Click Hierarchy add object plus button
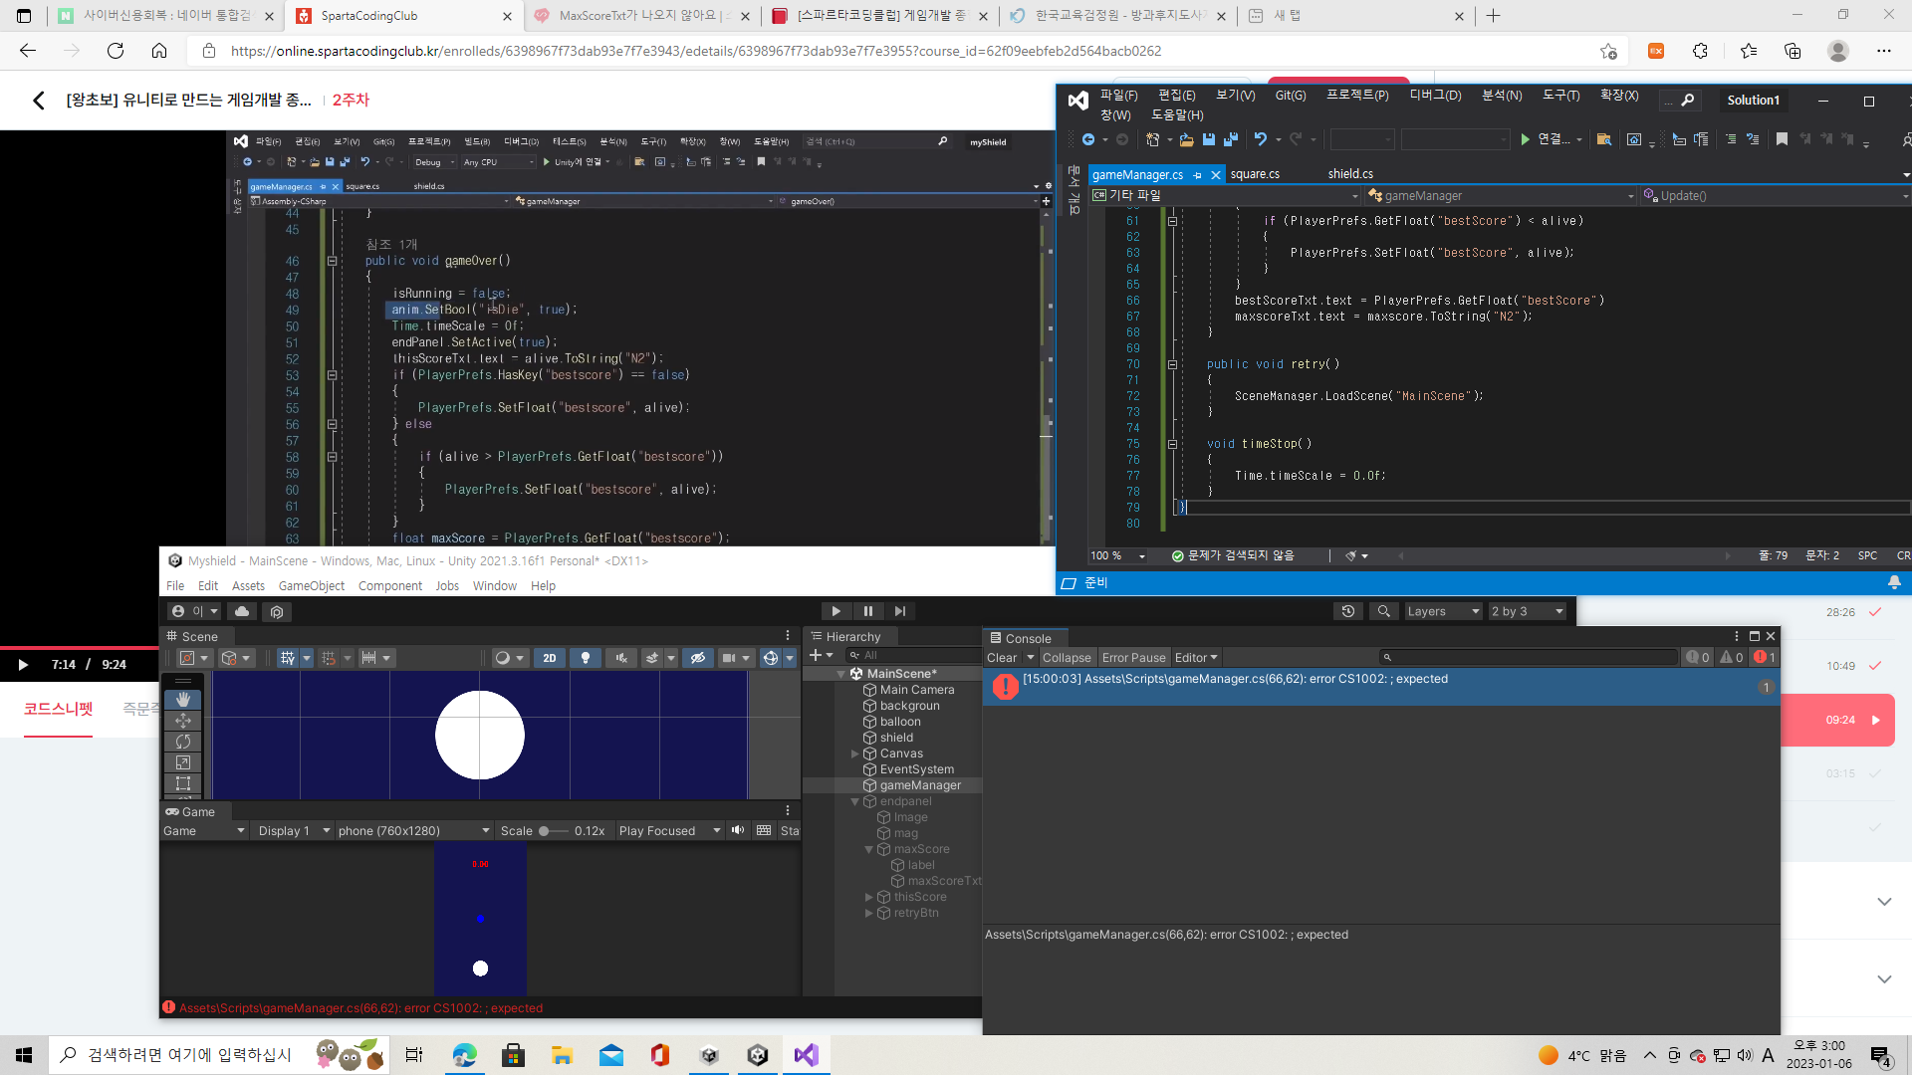The image size is (1912, 1075). (x=820, y=655)
